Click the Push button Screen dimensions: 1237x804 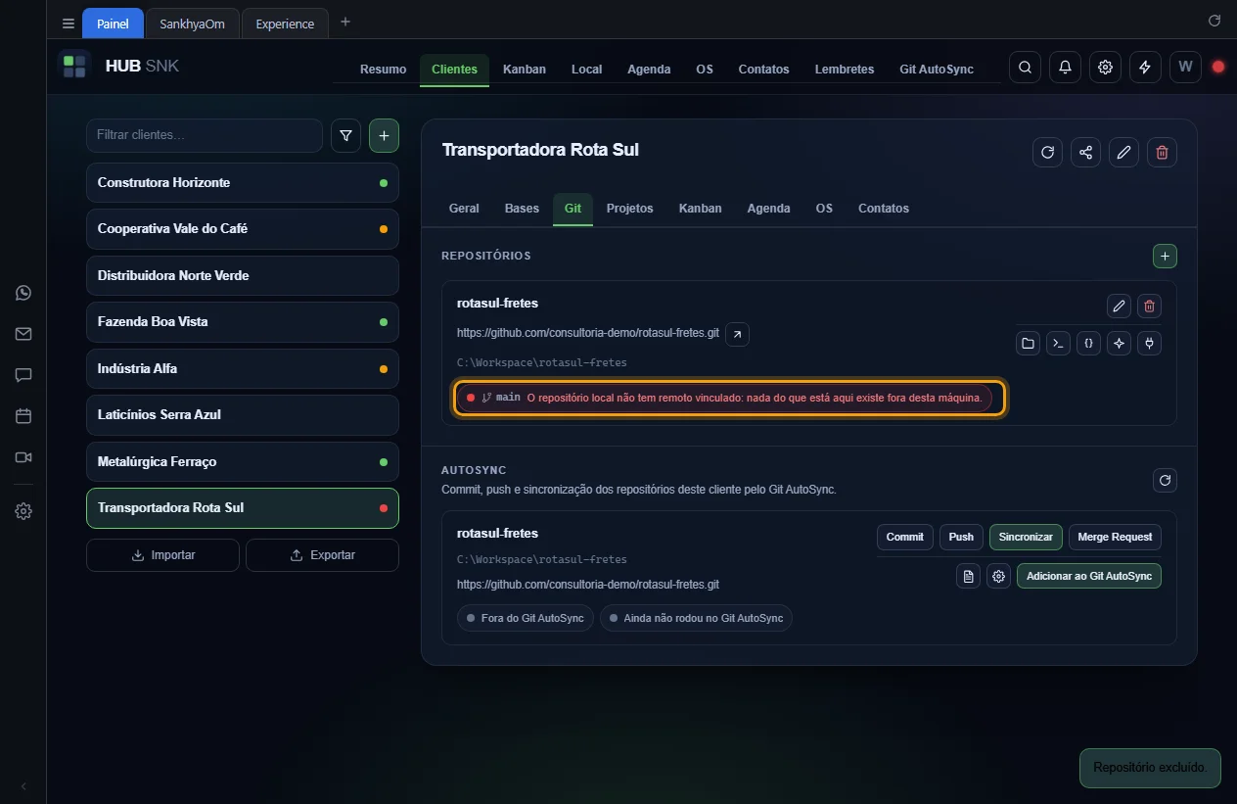pos(961,537)
